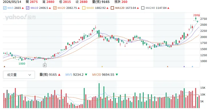Click the red up arrow beside MA5 2665
Image resolution: width=211 pixels, height=110 pixels.
(23, 8)
